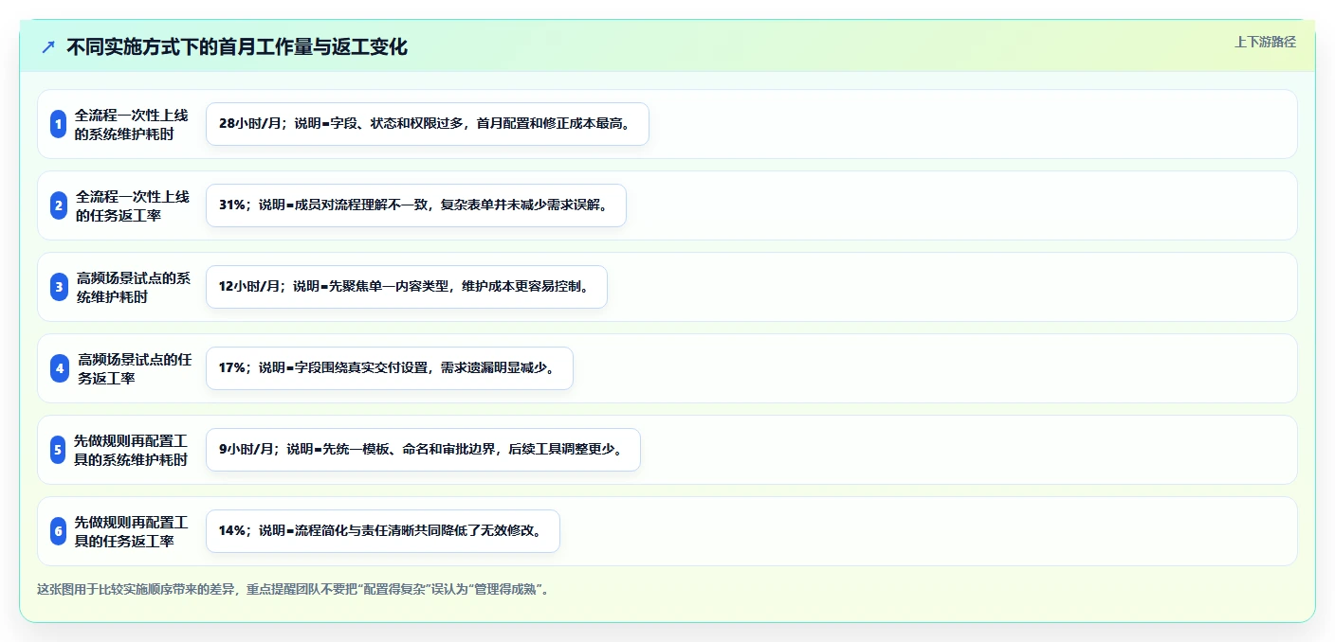Viewport: 1335px width, 642px height.
Task: Select the label 全流程一次性上线的系统维护耗时
Action: click(132, 124)
